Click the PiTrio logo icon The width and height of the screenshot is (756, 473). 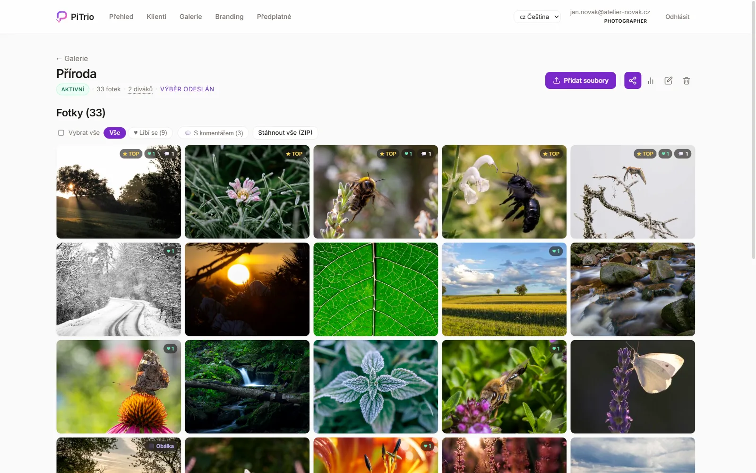pos(61,17)
